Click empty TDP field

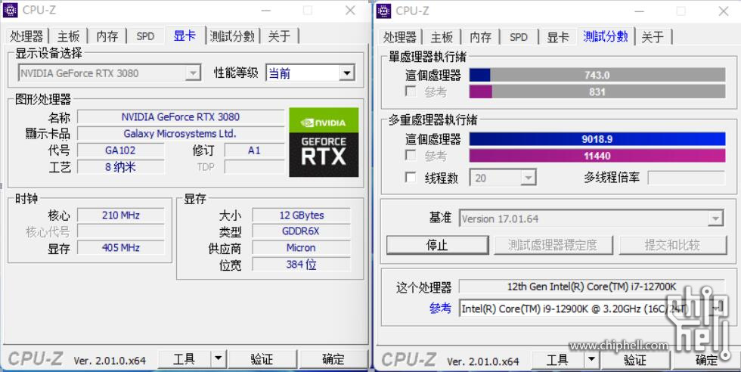(254, 167)
